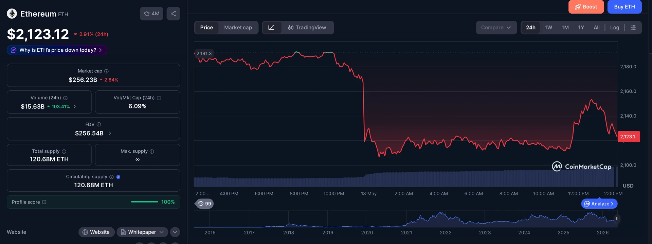Click the 100% profile score value
652x244 pixels.
[168, 202]
